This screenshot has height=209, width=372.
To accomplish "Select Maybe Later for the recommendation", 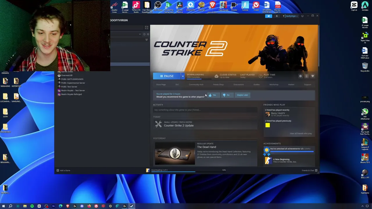I will click(242, 95).
